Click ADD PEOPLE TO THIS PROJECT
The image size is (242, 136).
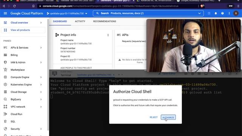click(76, 68)
